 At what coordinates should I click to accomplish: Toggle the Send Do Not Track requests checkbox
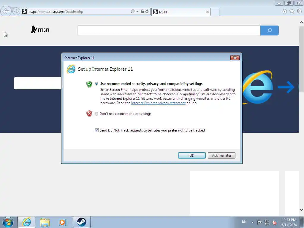coord(96,130)
